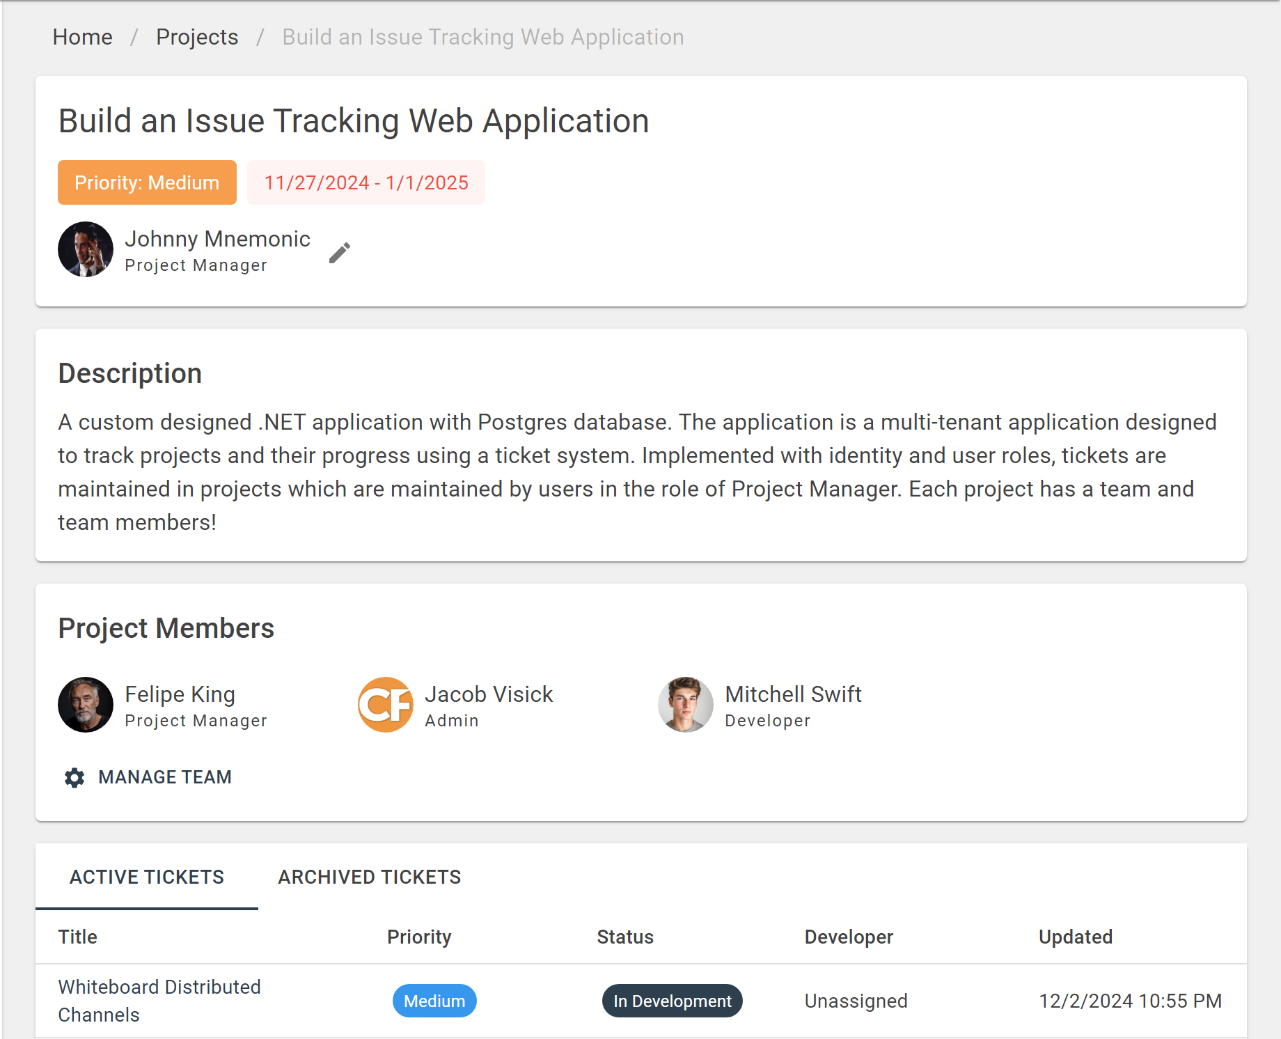Sort tickets by the Status column header
This screenshot has width=1281, height=1039.
[625, 937]
